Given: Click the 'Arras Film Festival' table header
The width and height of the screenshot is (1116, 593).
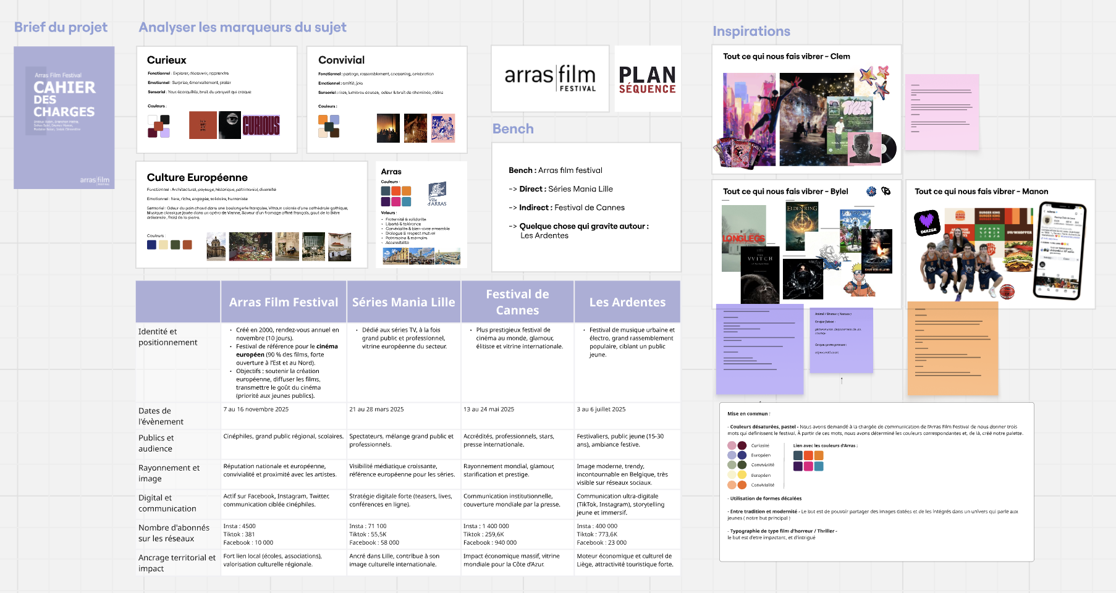Looking at the screenshot, I should tap(284, 302).
